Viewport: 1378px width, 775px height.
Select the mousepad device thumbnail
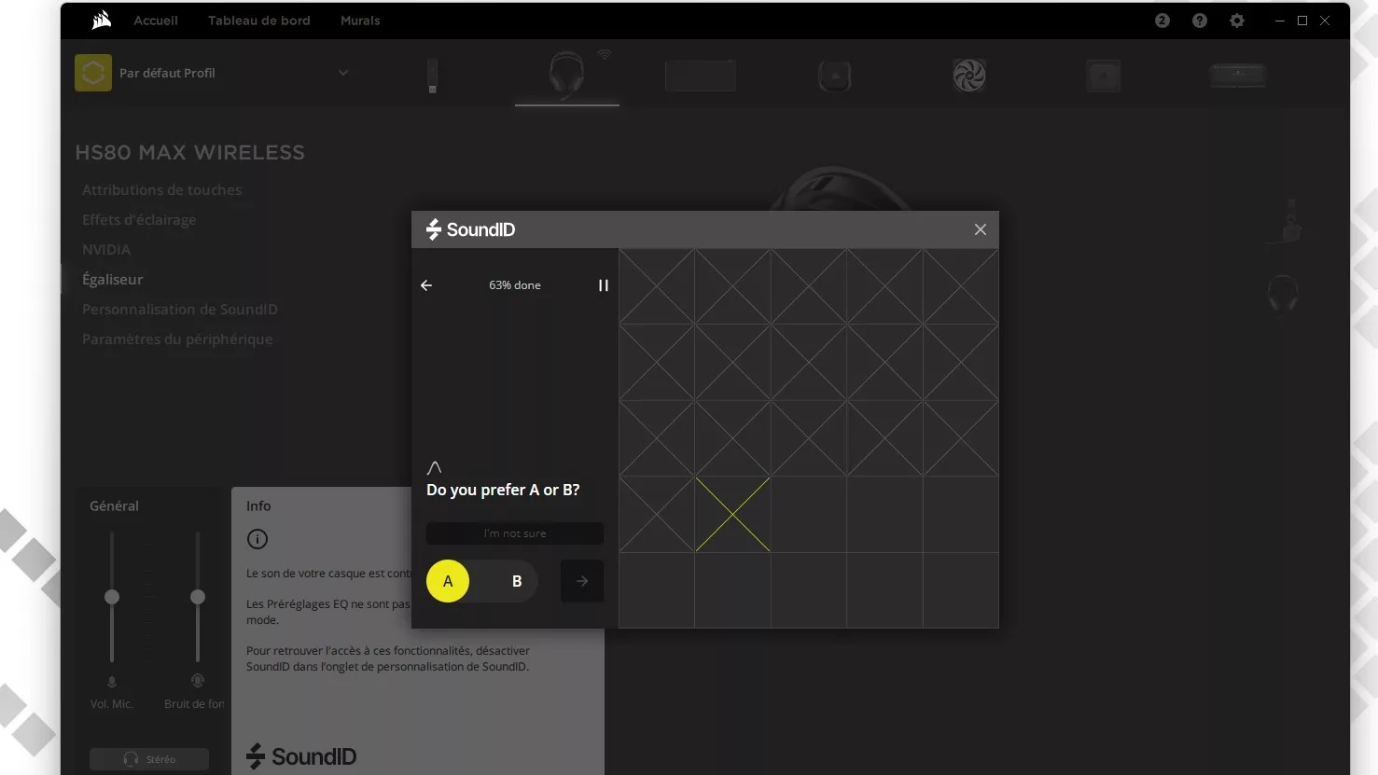(701, 76)
